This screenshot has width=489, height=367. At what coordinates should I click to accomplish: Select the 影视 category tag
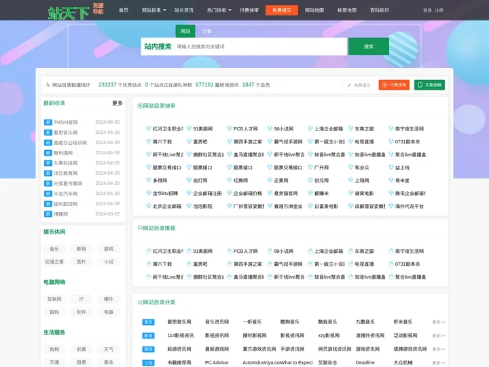tap(81, 249)
